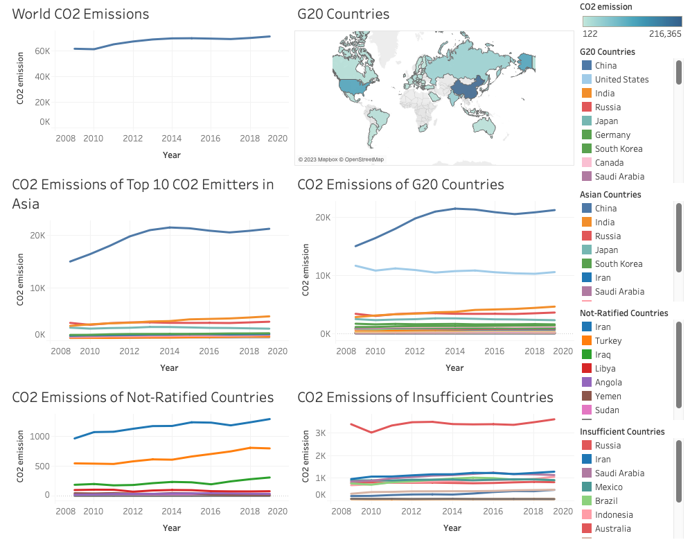The image size is (690, 549).
Task: Click Australia on the G20 world map
Action: pos(484,125)
